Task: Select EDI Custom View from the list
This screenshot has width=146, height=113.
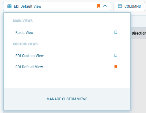Action: coord(30,56)
